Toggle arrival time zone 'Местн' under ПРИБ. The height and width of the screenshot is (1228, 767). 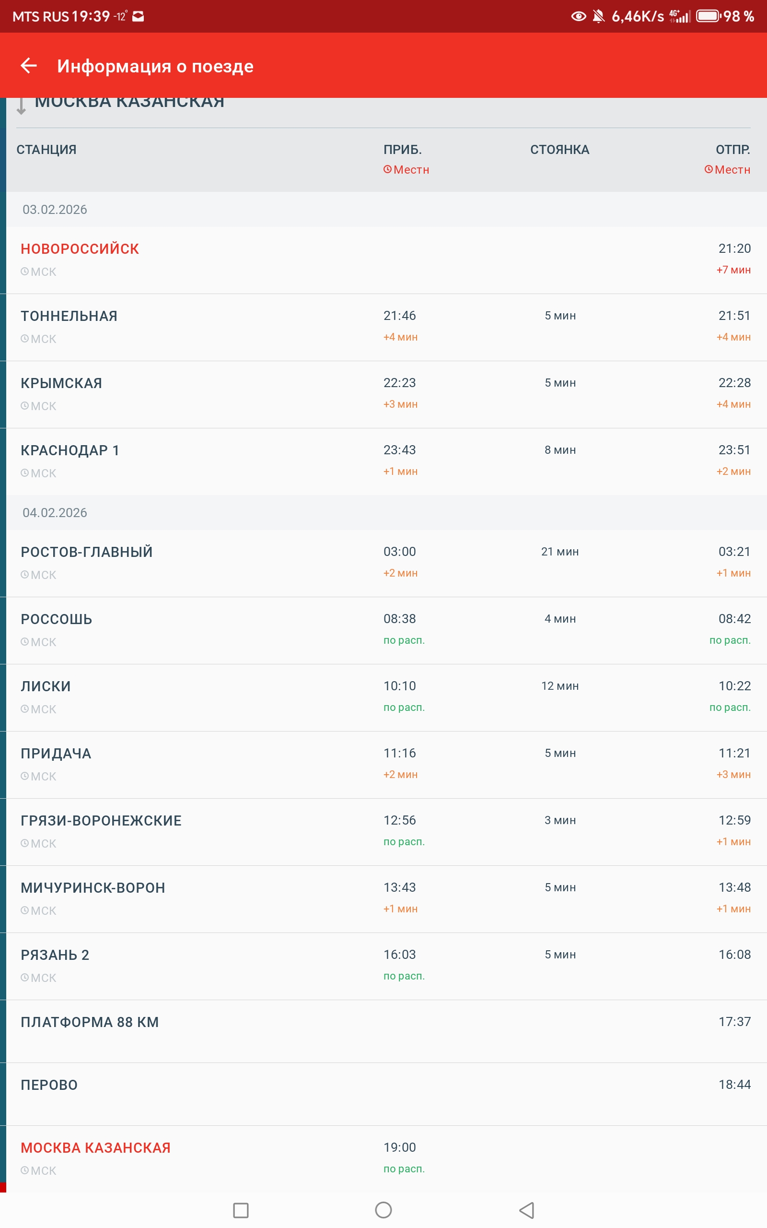click(406, 169)
